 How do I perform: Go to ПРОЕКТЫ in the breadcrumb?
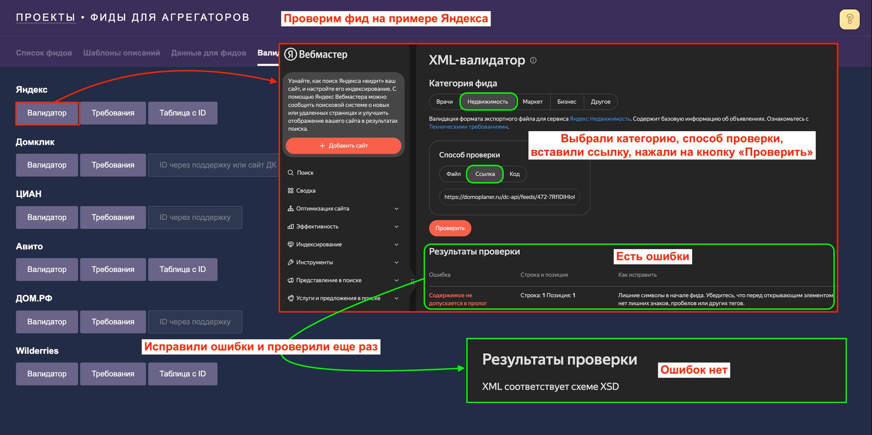coord(45,18)
